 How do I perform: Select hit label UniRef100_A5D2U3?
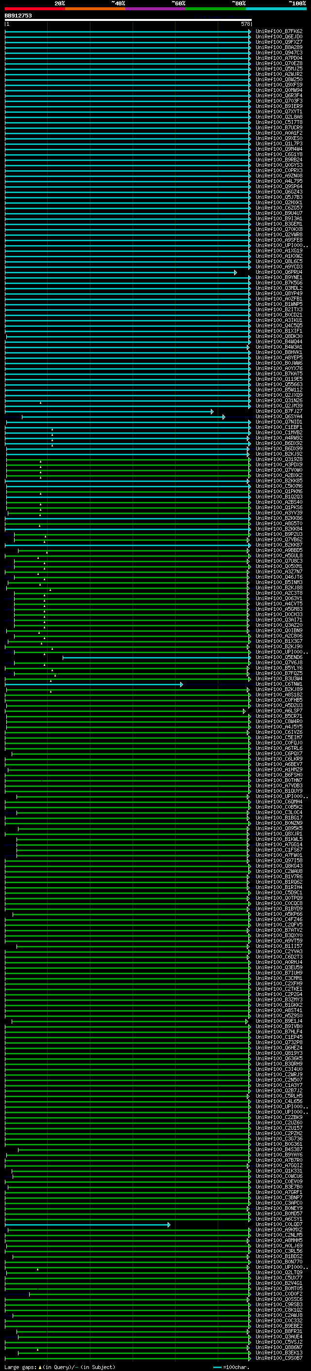click(279, 705)
